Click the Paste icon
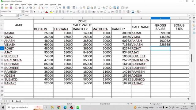 pos(34,8)
